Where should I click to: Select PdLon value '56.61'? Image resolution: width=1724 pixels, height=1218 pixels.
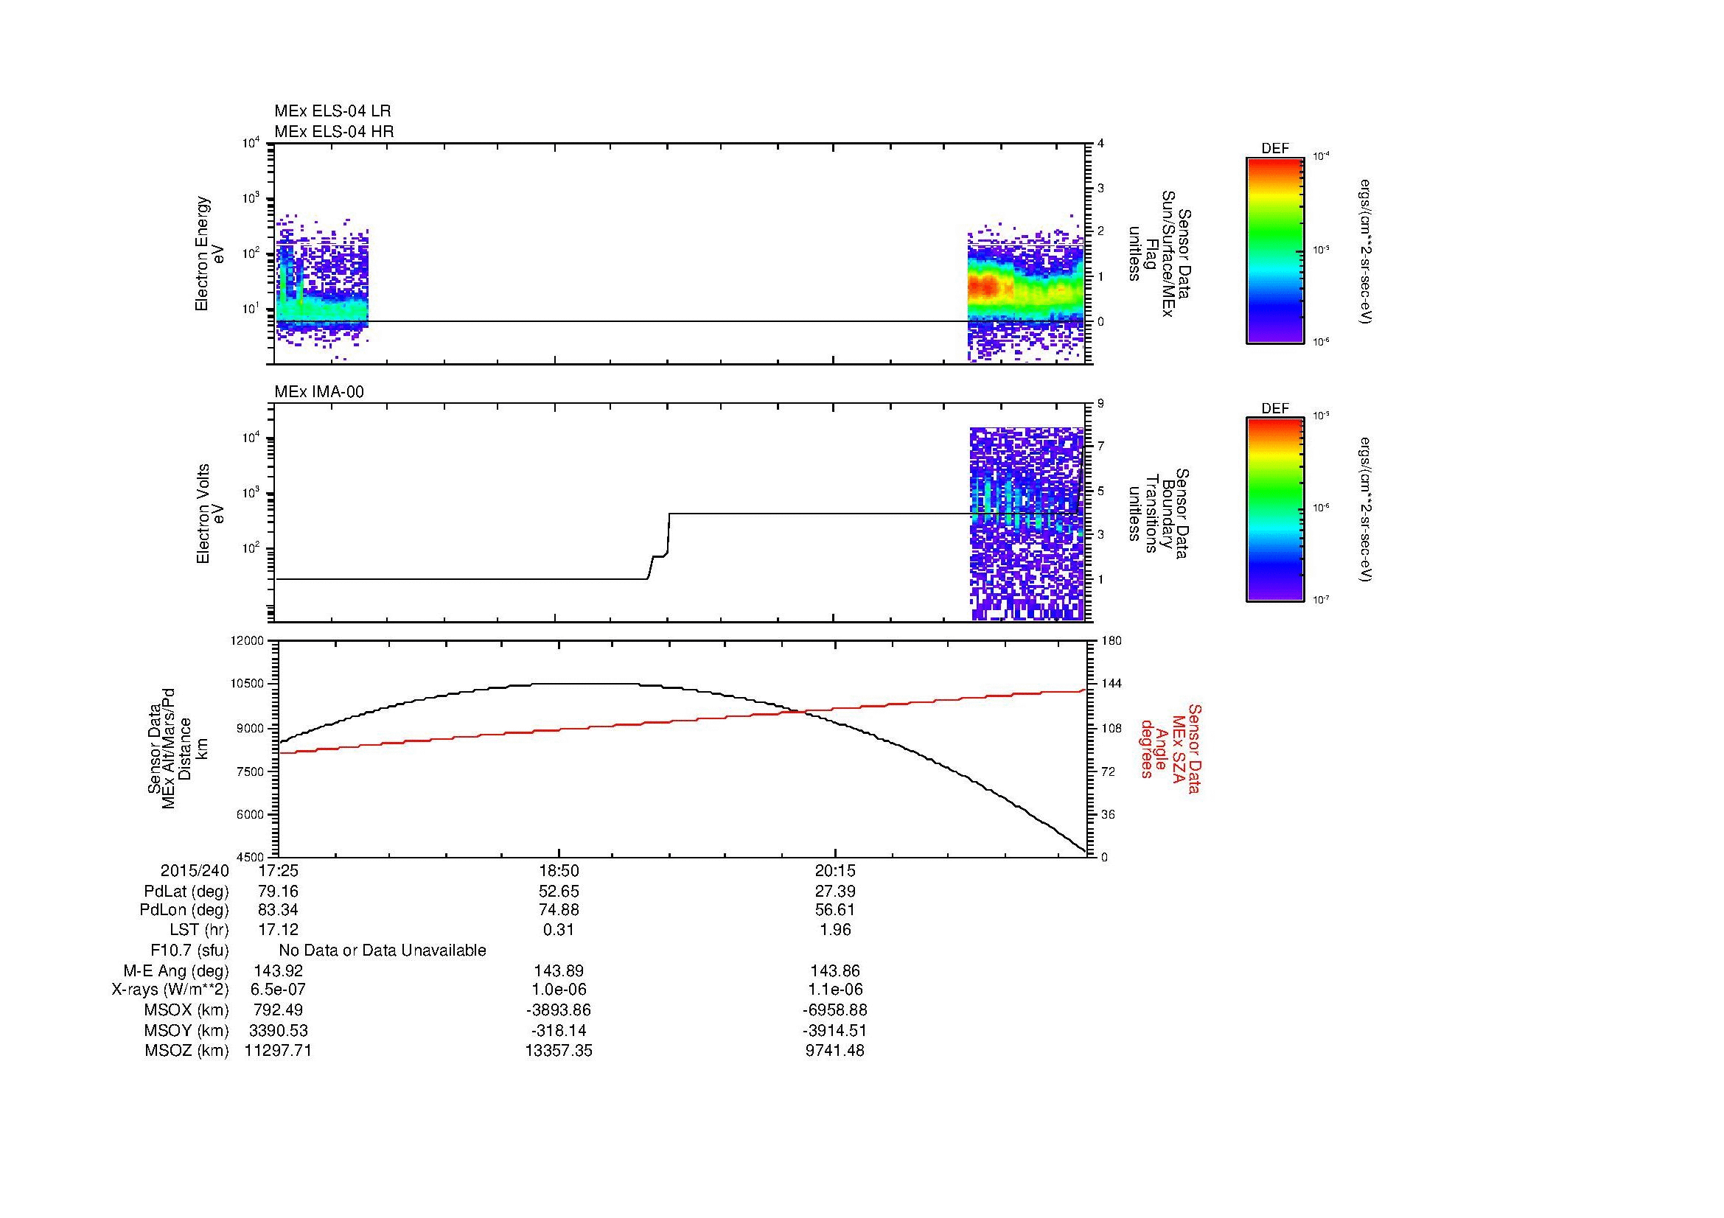point(835,910)
